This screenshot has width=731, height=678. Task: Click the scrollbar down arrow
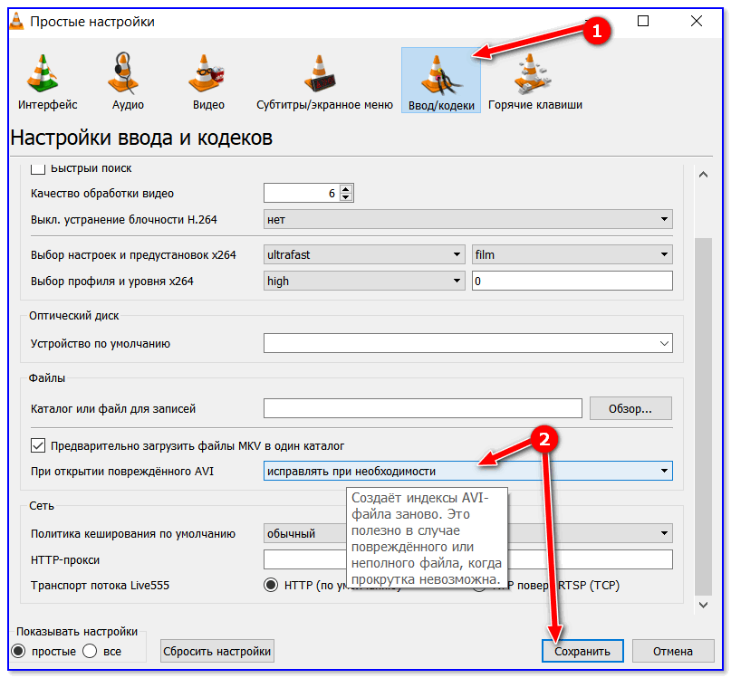[704, 605]
